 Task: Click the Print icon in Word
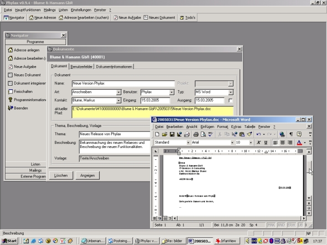[x=195, y=134]
